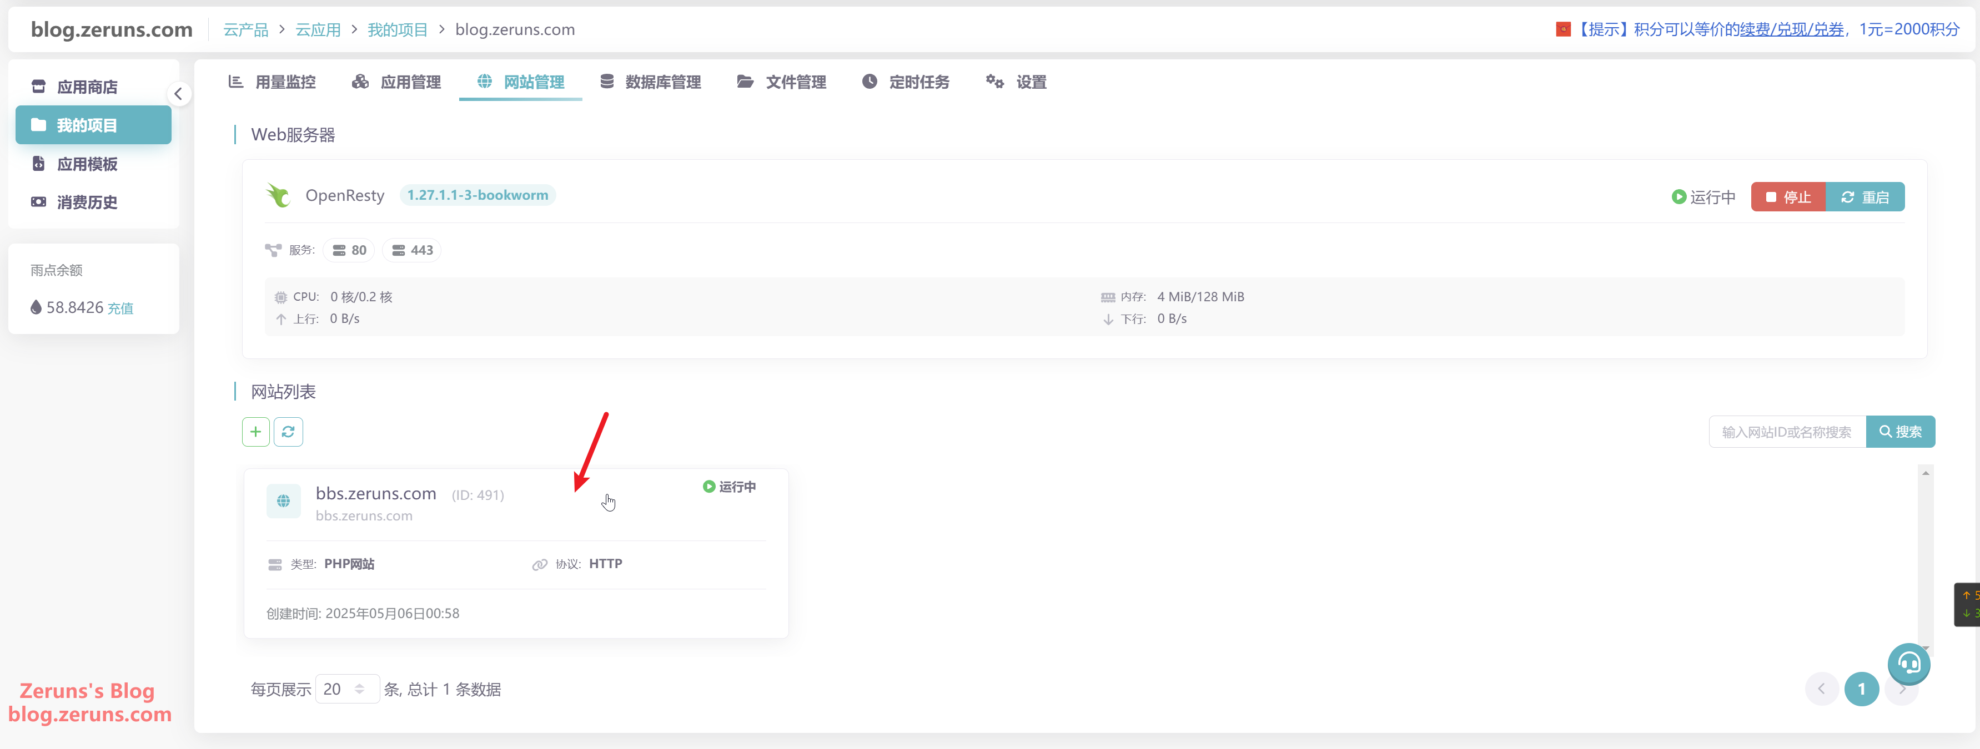Viewport: 1980px width, 749px height.
Task: Select 我的项目 in the sidebar
Action: point(93,125)
